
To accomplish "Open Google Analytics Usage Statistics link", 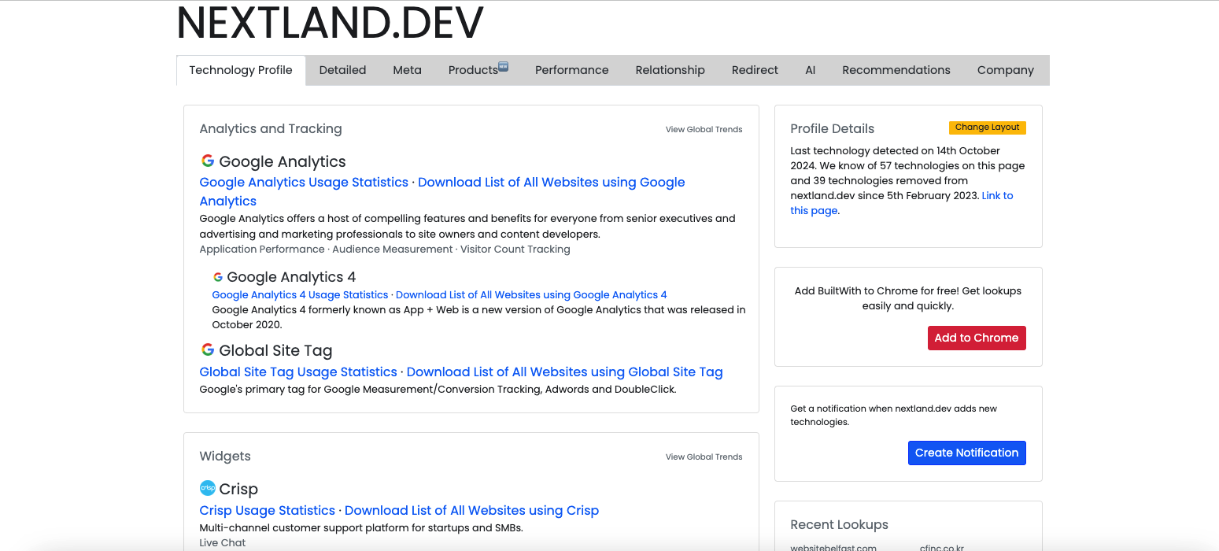I will tap(304, 182).
